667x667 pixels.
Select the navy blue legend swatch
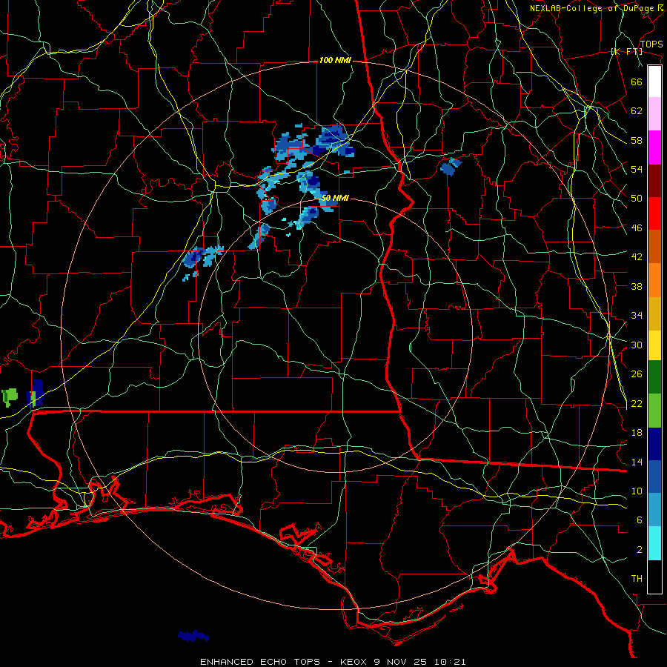pos(654,444)
